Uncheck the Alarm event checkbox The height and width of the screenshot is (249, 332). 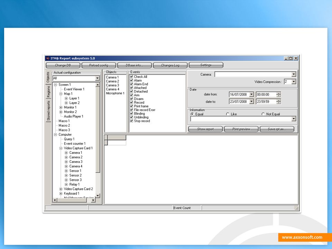tap(131, 81)
